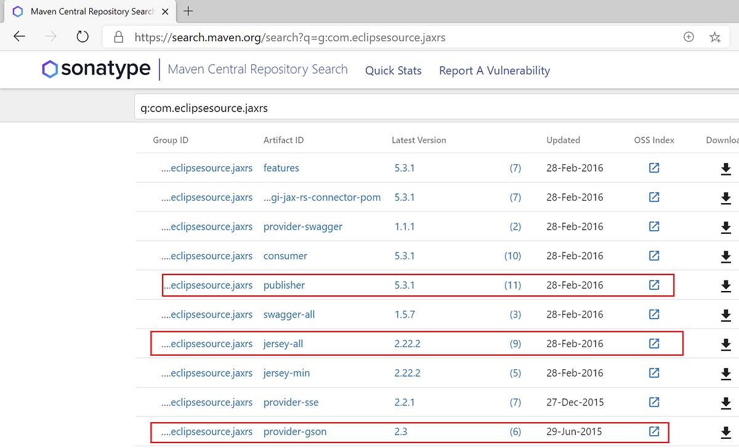The width and height of the screenshot is (739, 448).
Task: Click the Latest Version column header
Action: point(419,140)
